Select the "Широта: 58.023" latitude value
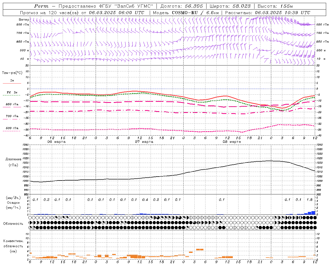 click(x=230, y=6)
